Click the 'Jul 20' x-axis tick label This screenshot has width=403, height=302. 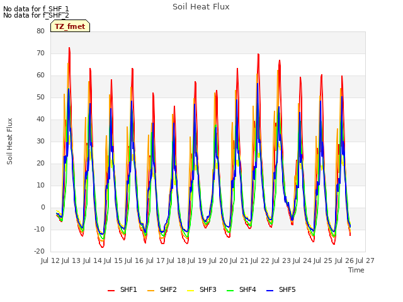[x=219, y=260]
